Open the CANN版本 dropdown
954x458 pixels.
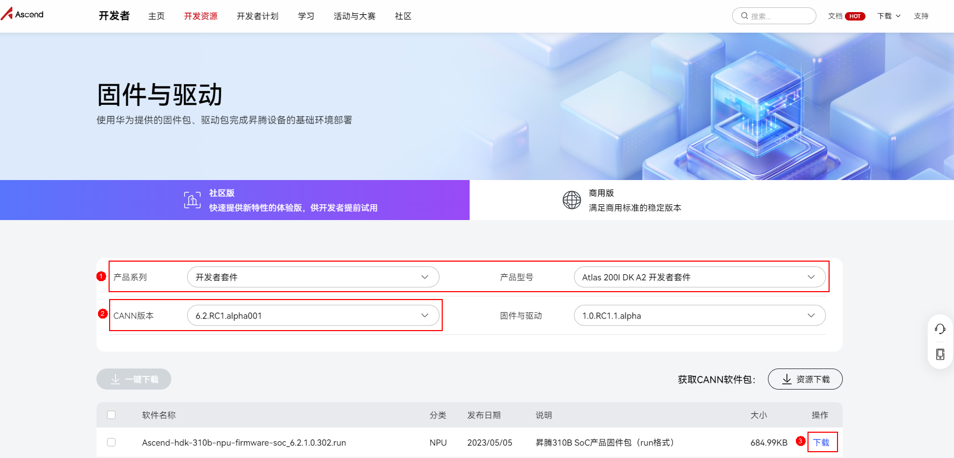pos(313,315)
